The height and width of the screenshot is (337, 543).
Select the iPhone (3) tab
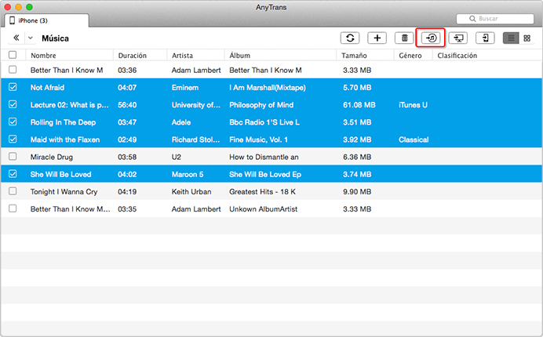point(47,20)
